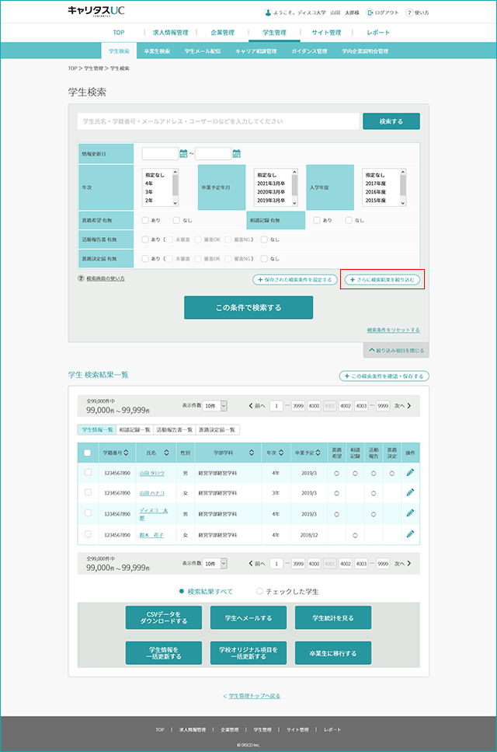Select 4年 in 年次 list
The height and width of the screenshot is (752, 497).
[149, 184]
